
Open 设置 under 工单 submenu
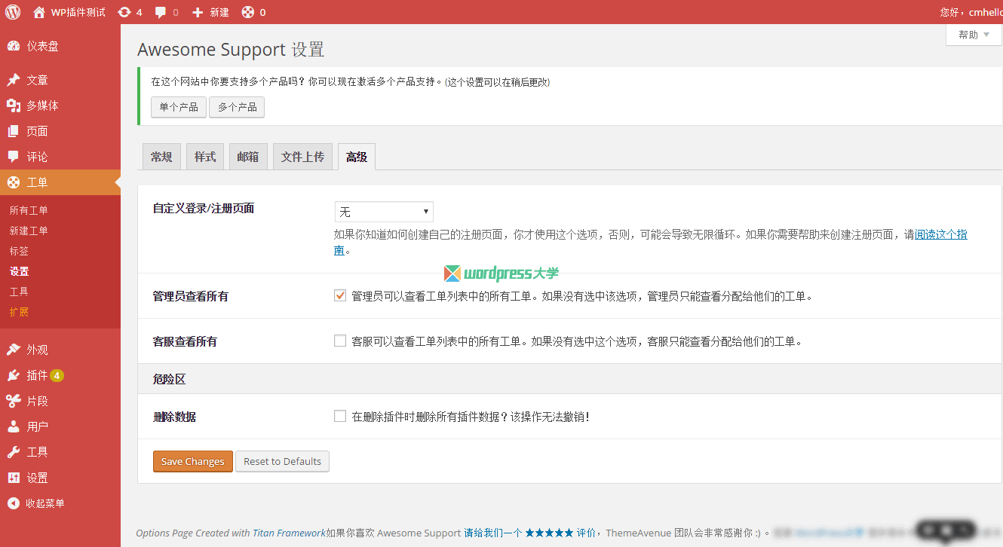coord(19,271)
